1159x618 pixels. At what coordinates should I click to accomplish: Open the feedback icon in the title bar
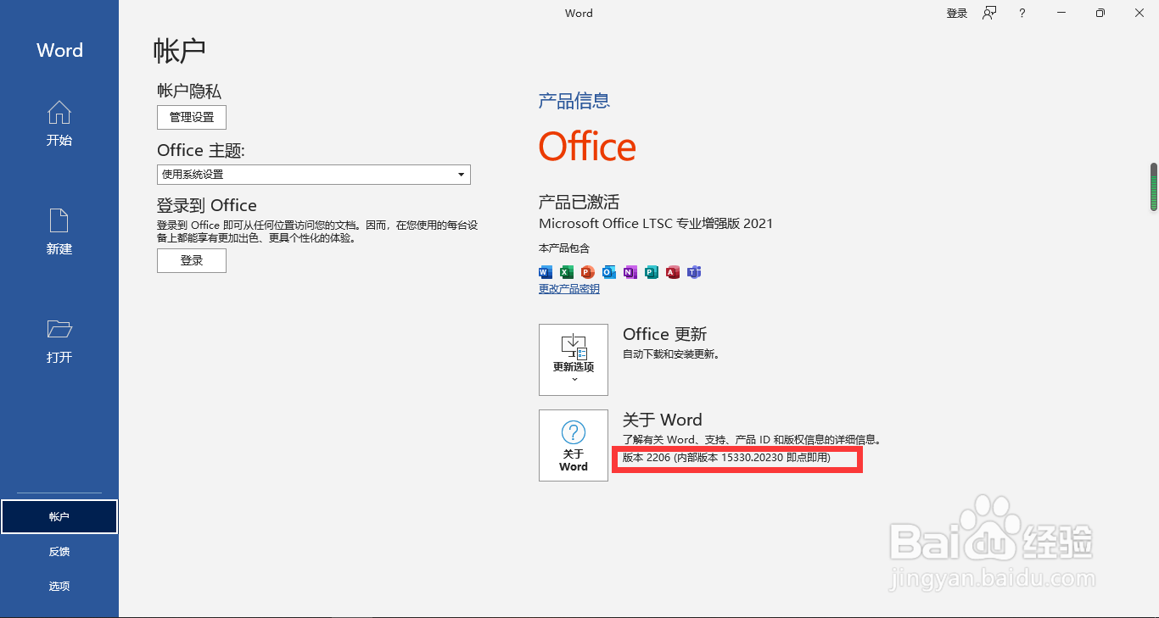coord(989,13)
